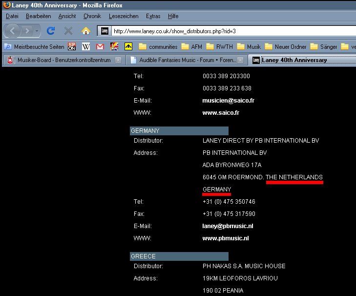The height and width of the screenshot is (296, 356).
Task: Reload the page with the blue refresh icon
Action: tap(51, 31)
